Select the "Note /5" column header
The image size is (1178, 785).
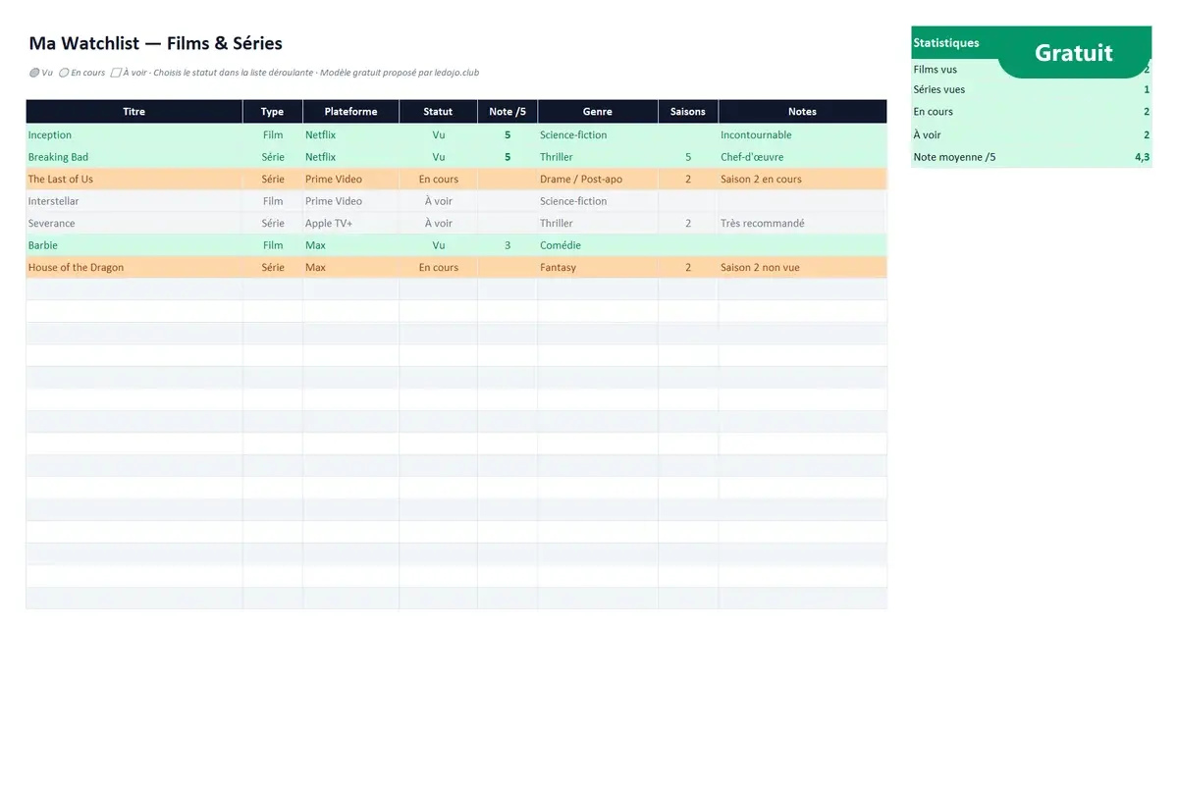(508, 111)
